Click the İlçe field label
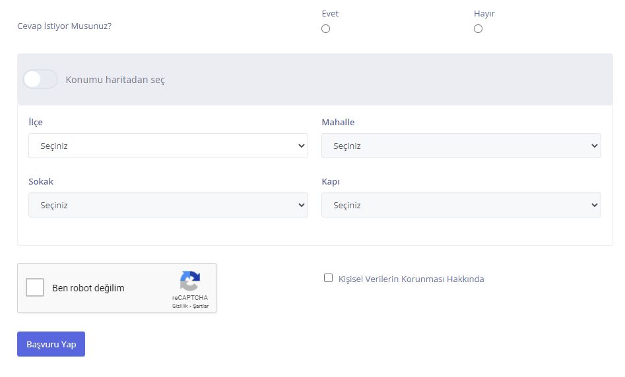This screenshot has width=625, height=377. pos(36,123)
